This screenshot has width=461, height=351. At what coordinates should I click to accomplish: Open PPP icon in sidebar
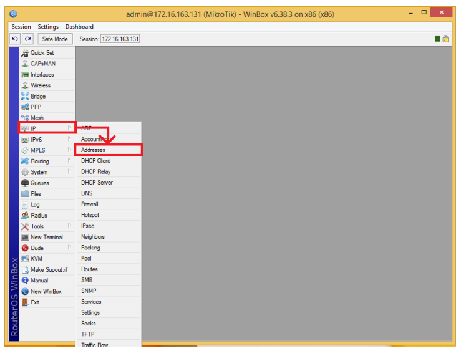(x=25, y=107)
